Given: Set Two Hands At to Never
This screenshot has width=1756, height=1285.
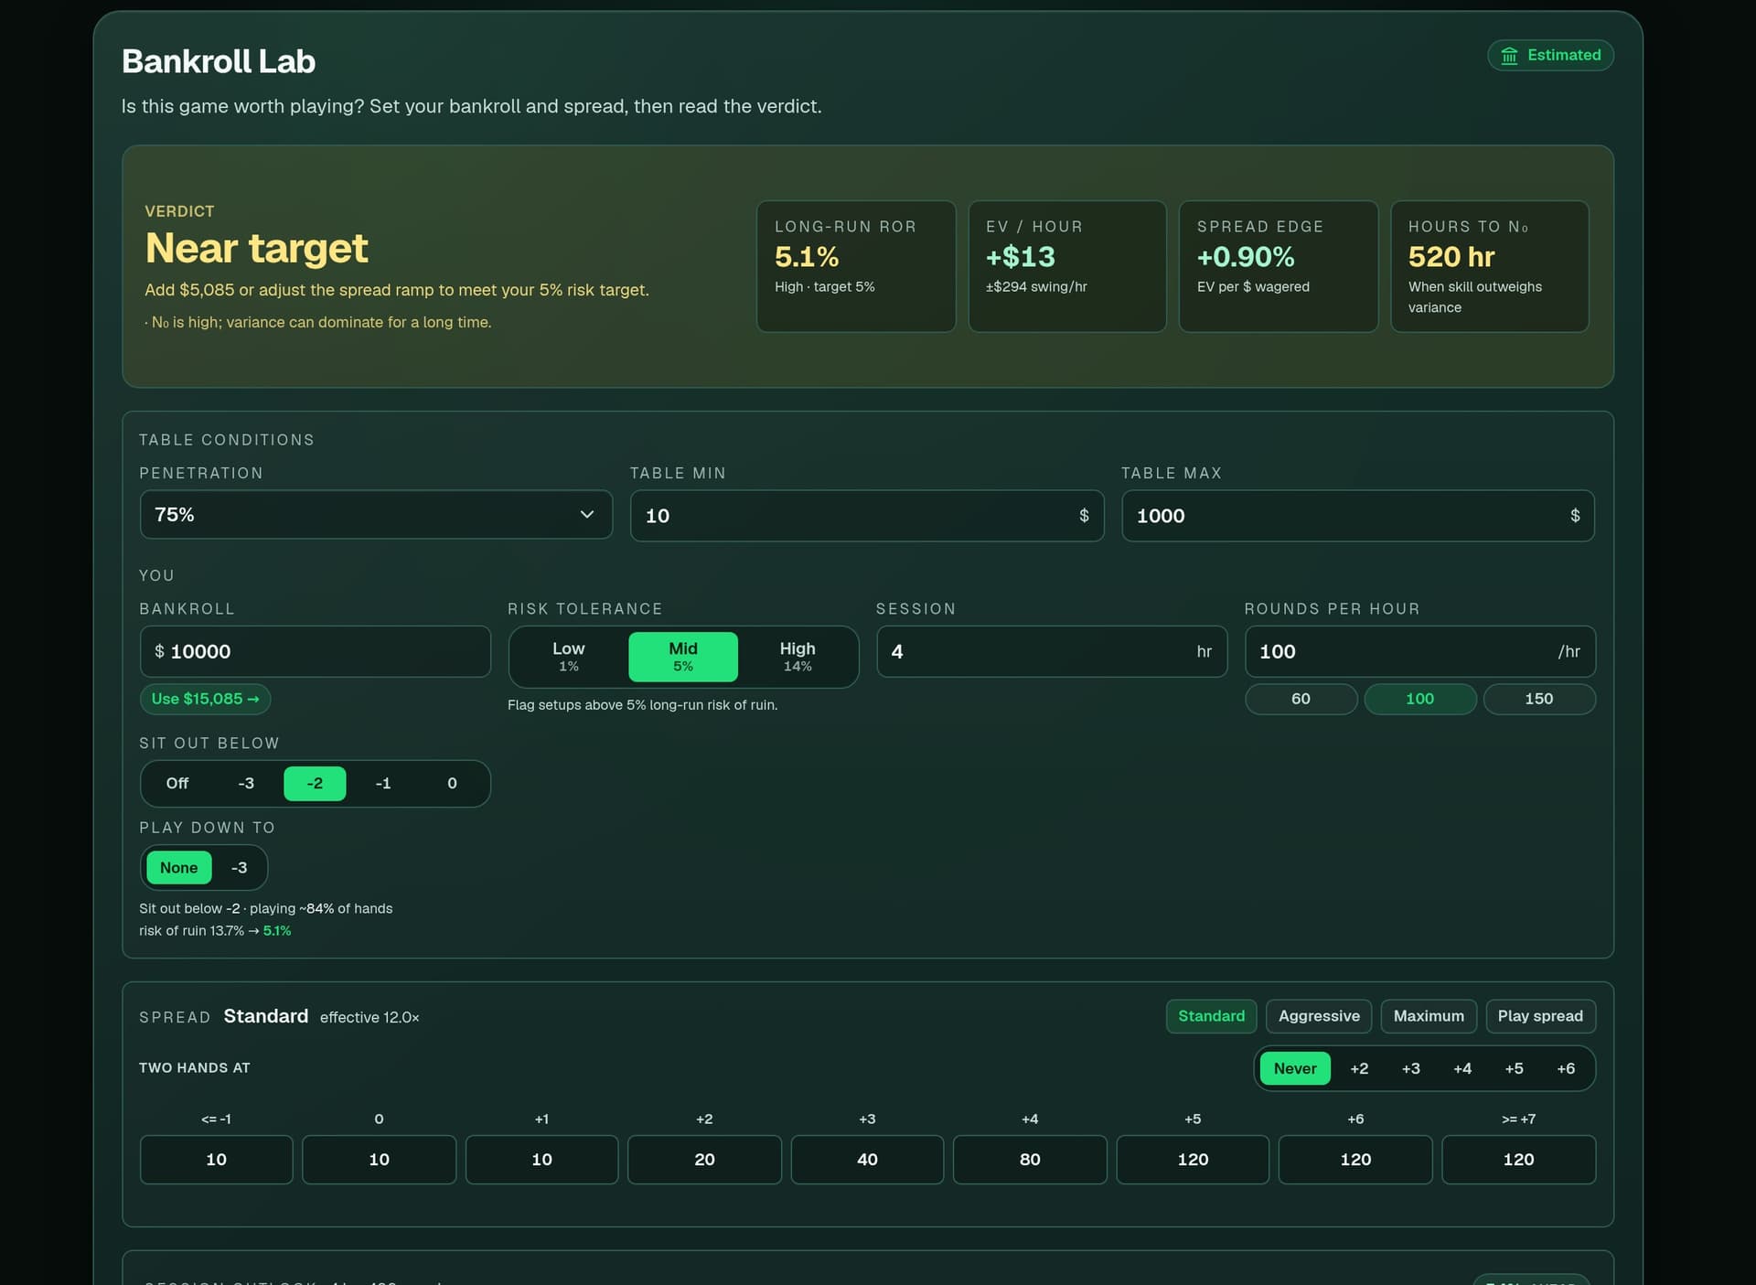Looking at the screenshot, I should click(1295, 1068).
